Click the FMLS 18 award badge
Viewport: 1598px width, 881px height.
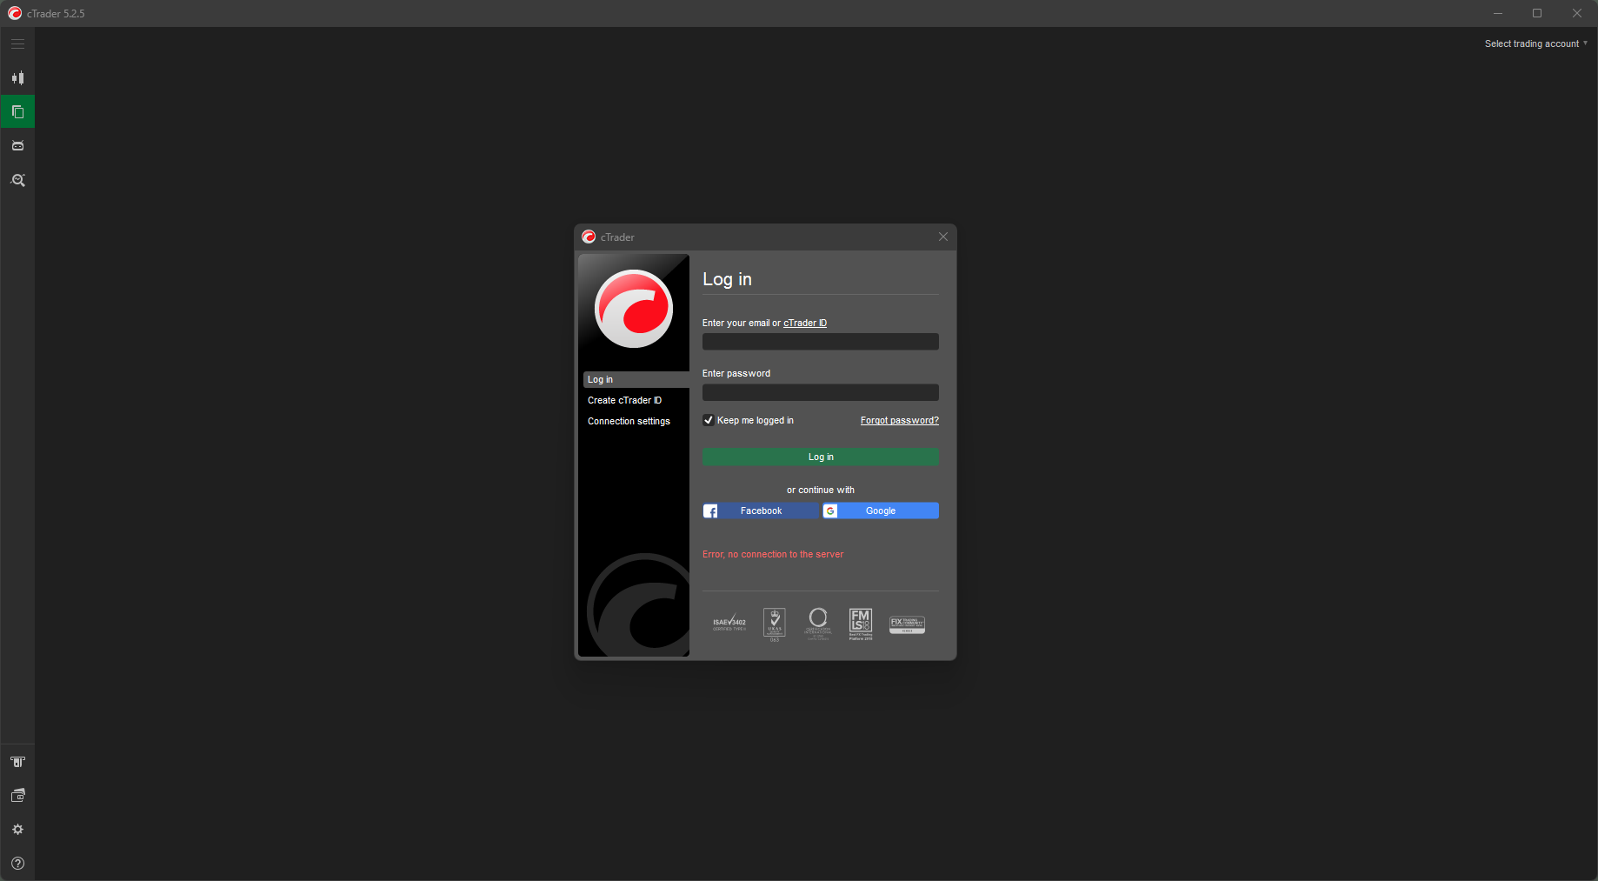pyautogui.click(x=861, y=624)
